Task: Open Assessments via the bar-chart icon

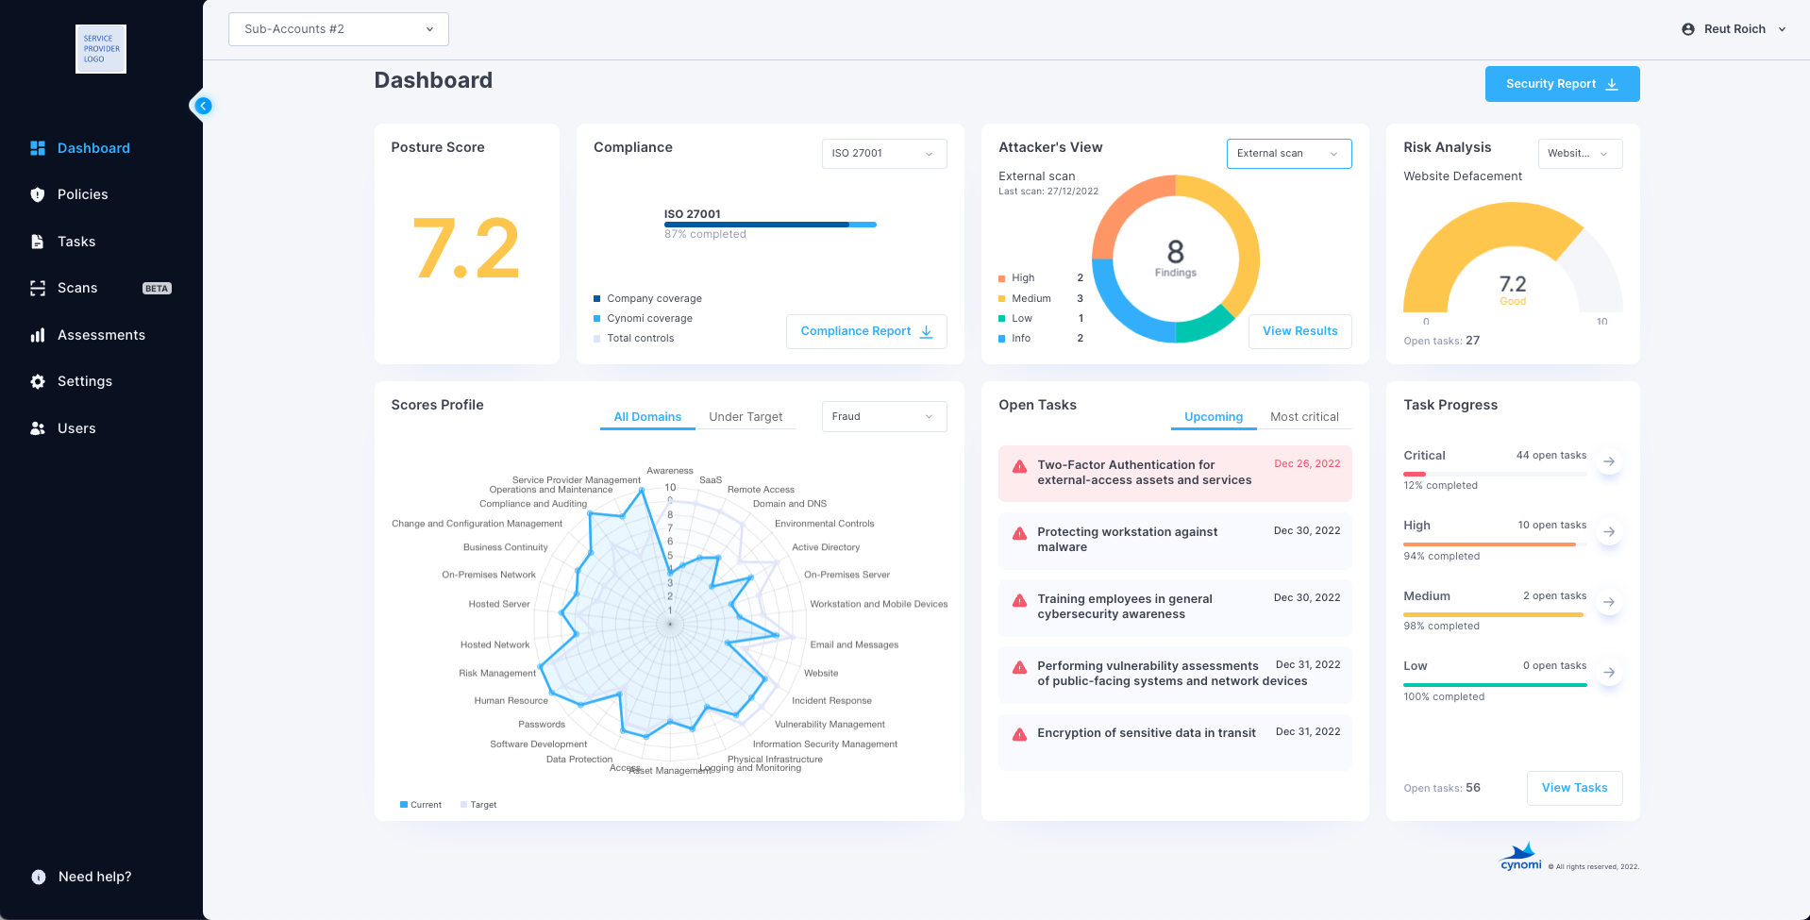Action: (38, 335)
